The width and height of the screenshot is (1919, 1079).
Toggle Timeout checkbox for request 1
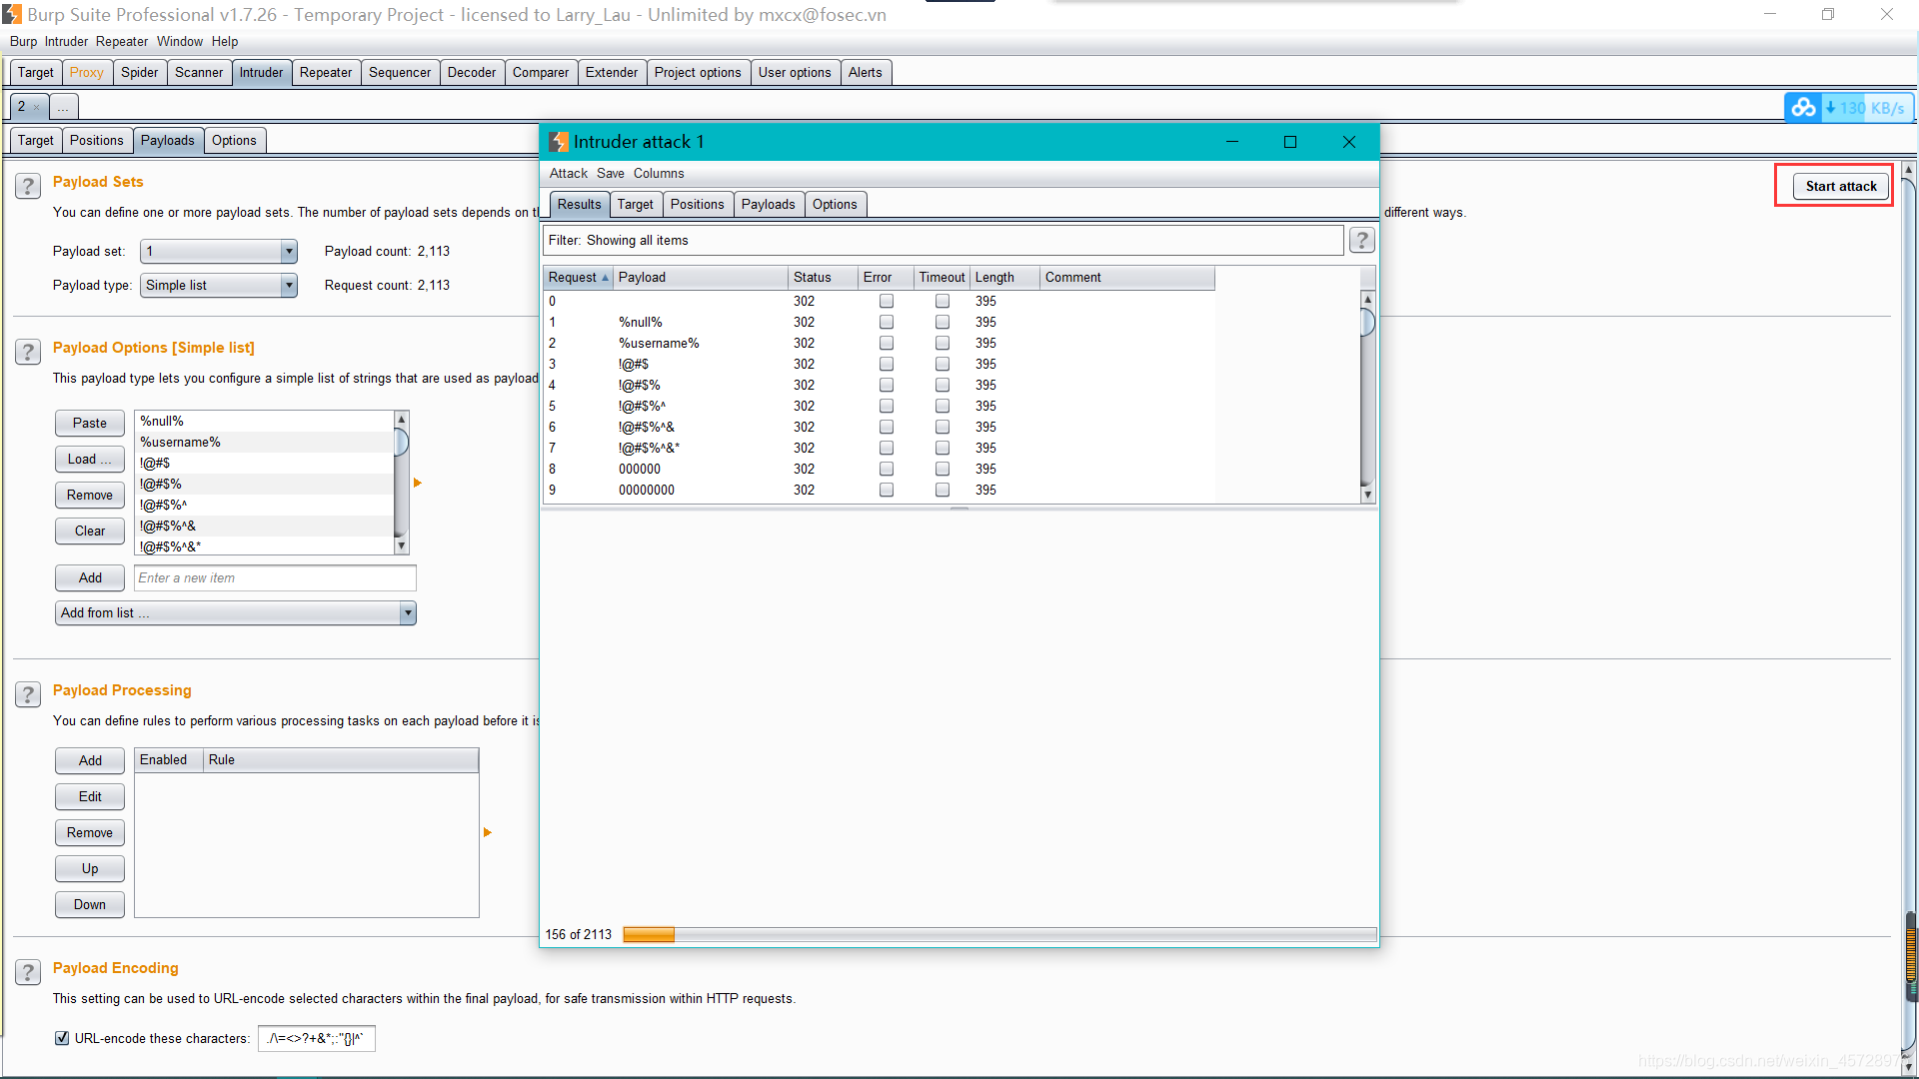coord(942,322)
